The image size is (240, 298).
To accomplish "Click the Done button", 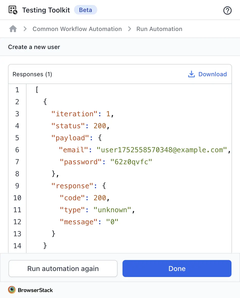I will (x=177, y=268).
